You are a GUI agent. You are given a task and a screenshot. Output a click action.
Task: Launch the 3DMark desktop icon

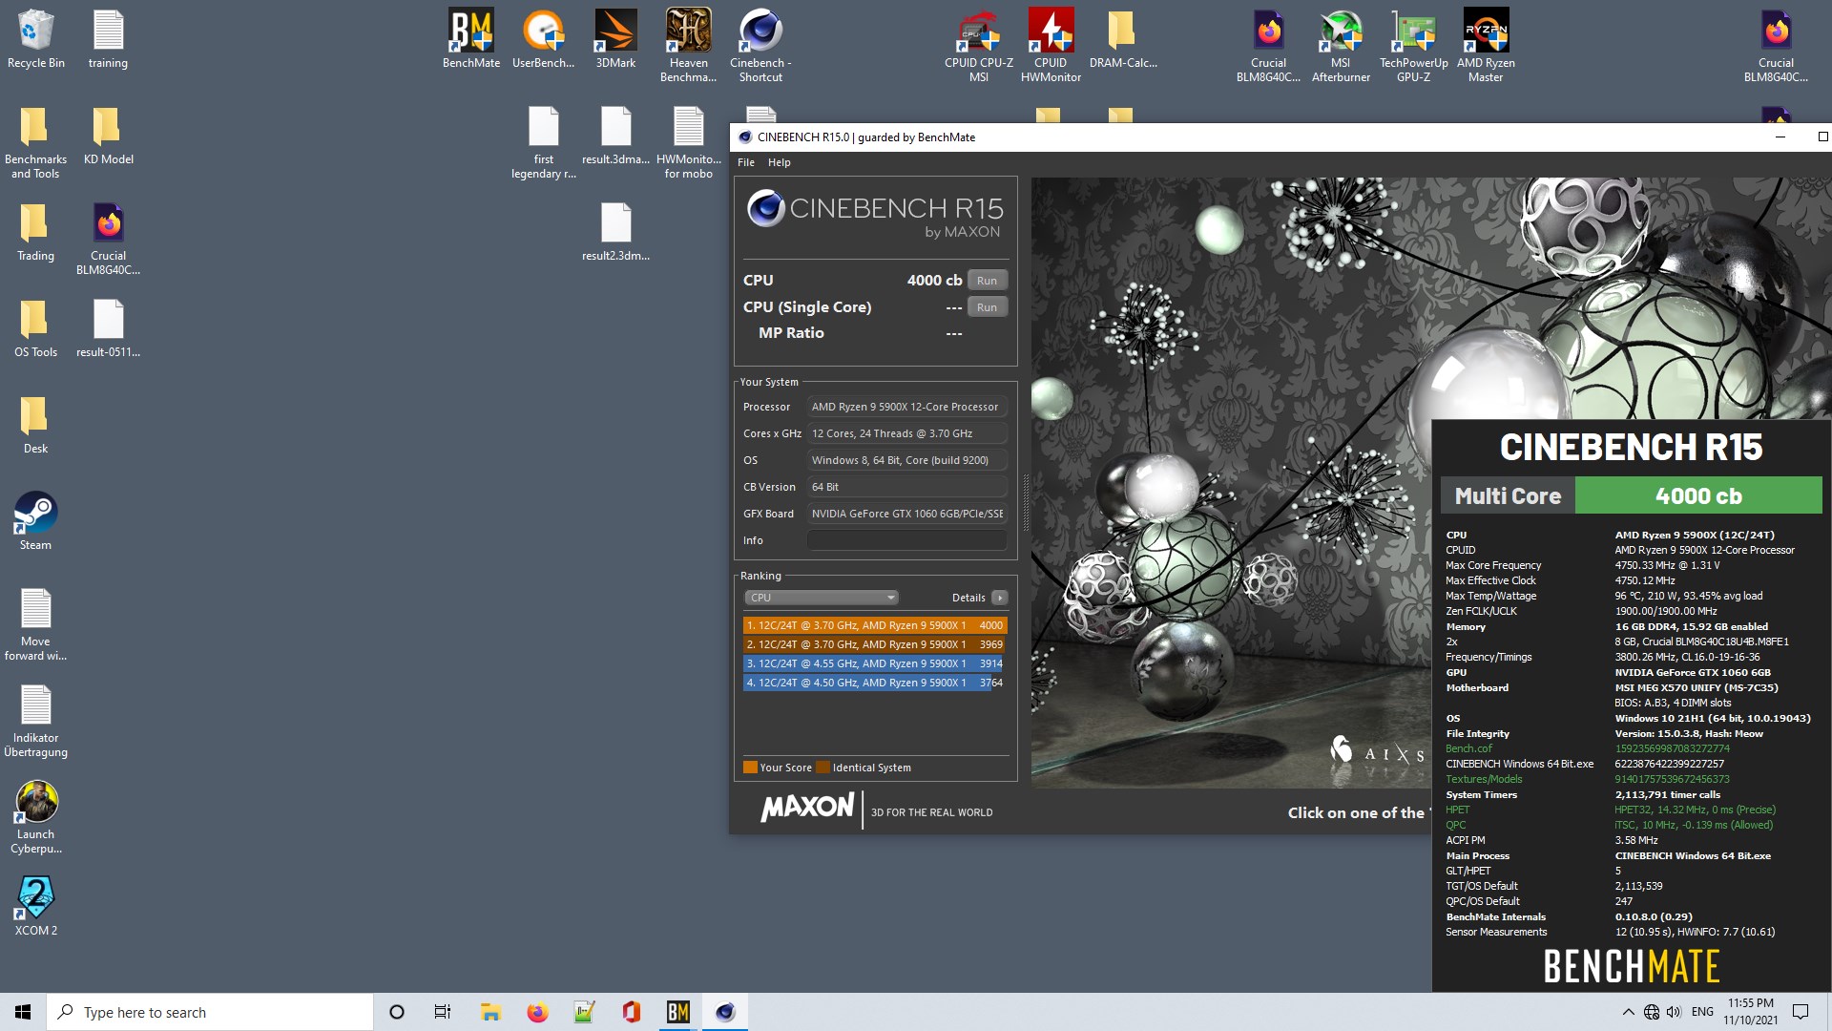click(x=615, y=39)
